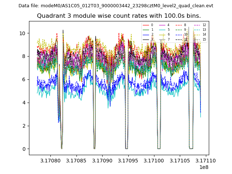Viewport: 232px width, 174px height.
Task: Click the y-axis tick label 0
Action: 24,149
